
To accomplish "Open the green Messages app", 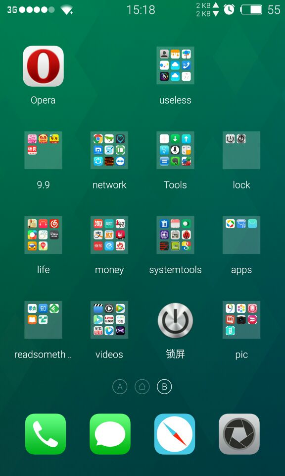I will (110, 434).
